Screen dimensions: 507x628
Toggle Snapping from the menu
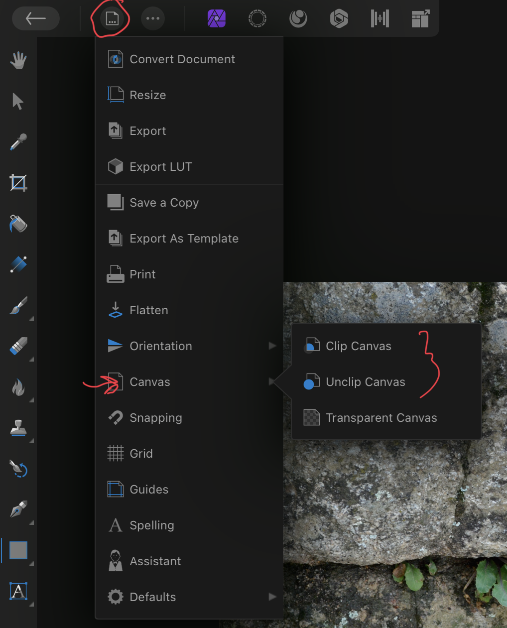[x=155, y=418]
